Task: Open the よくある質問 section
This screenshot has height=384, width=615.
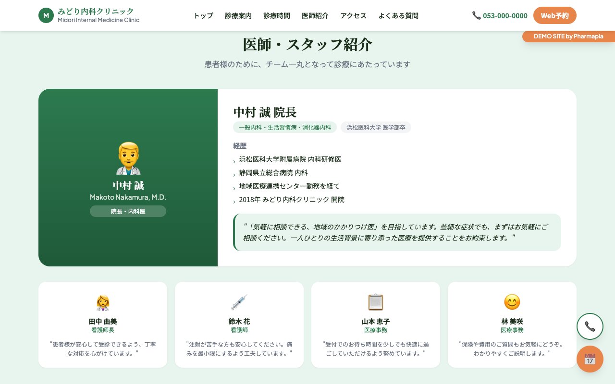Action: (x=398, y=16)
